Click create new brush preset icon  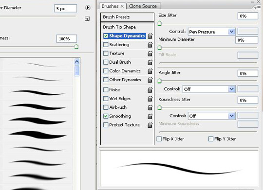click(87, 18)
